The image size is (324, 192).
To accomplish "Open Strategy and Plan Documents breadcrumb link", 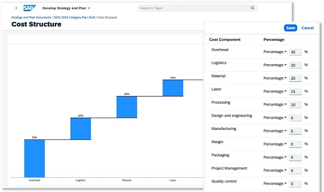I will coord(31,18).
